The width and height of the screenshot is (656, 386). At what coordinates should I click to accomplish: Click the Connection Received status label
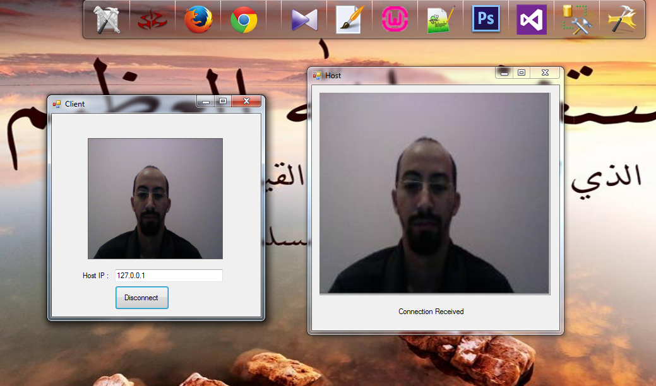click(431, 312)
